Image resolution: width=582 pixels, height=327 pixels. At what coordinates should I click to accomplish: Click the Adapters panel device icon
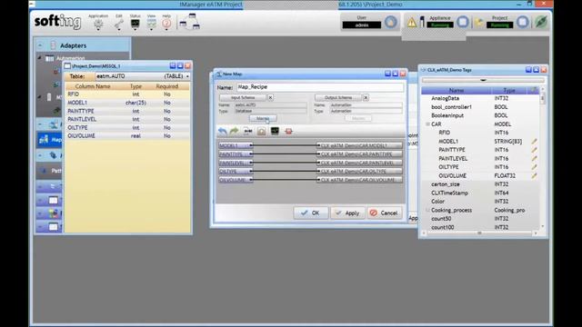click(x=53, y=45)
